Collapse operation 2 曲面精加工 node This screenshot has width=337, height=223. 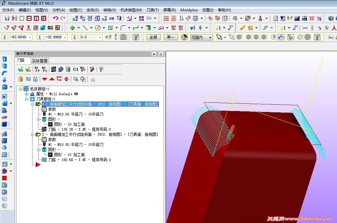(32, 134)
